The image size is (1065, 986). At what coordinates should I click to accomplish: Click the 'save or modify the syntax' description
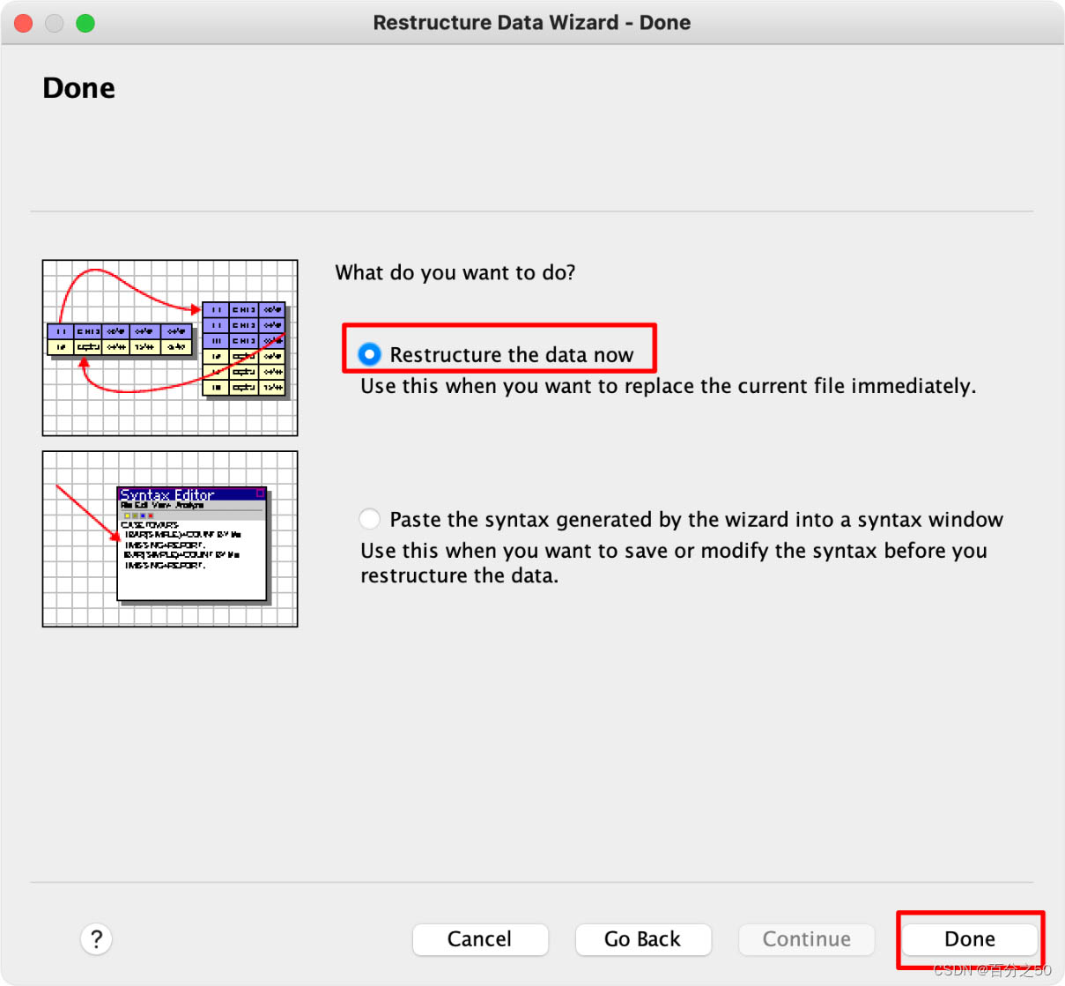(674, 563)
